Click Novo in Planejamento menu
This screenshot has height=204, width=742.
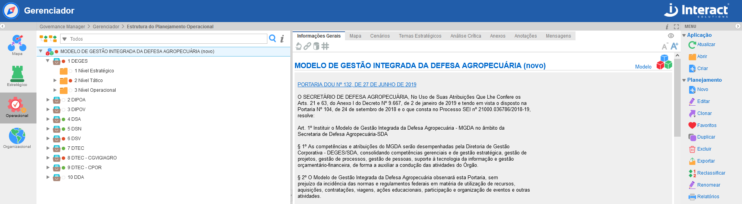[702, 89]
